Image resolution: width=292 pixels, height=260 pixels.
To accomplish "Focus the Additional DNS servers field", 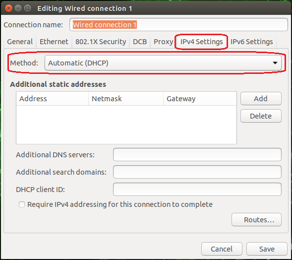I will pos(197,154).
